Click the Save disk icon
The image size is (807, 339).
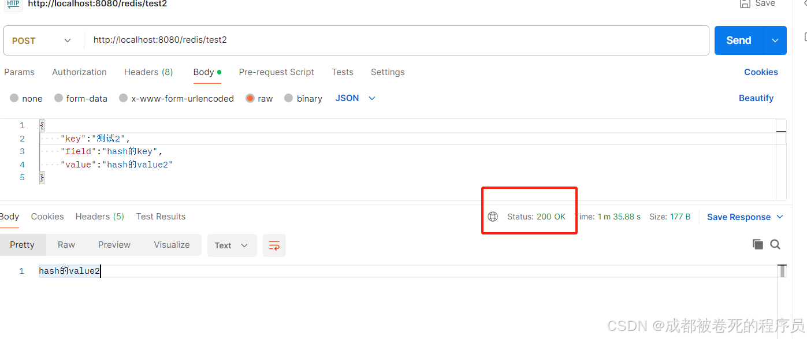745,3
